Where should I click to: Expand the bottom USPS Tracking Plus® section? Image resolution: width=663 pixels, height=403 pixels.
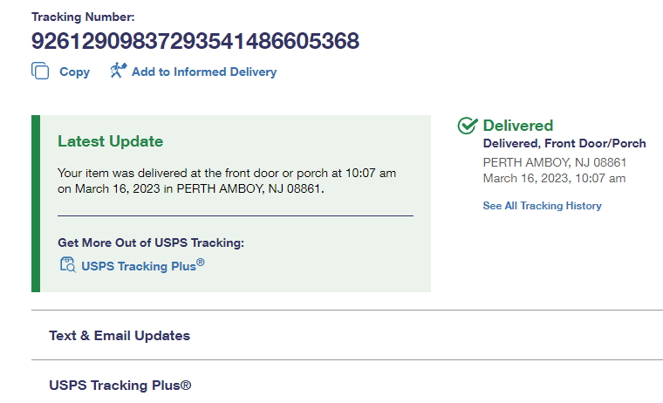click(120, 385)
